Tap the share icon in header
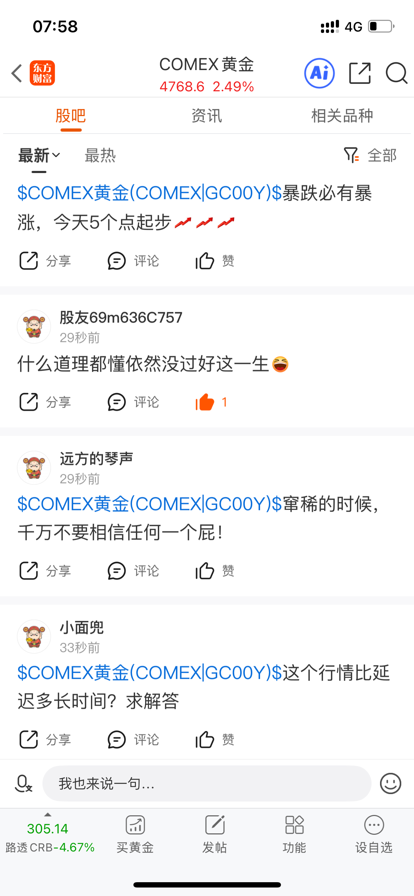Image resolution: width=414 pixels, height=896 pixels. click(360, 73)
